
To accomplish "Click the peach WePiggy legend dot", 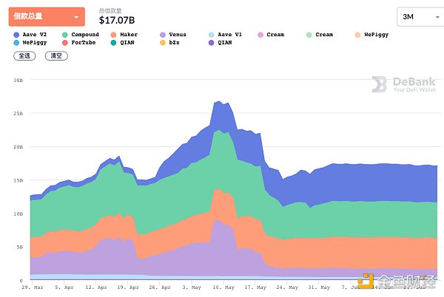I will click(357, 34).
